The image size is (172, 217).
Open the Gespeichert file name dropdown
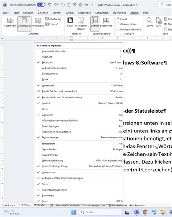131,5
